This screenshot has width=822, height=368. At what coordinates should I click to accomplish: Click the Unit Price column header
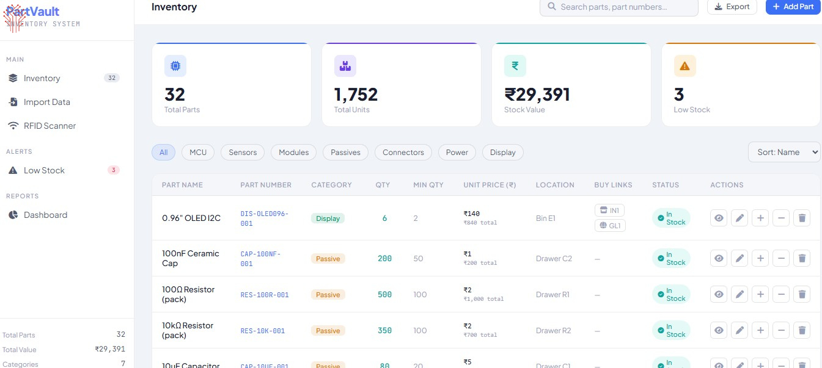pos(490,185)
